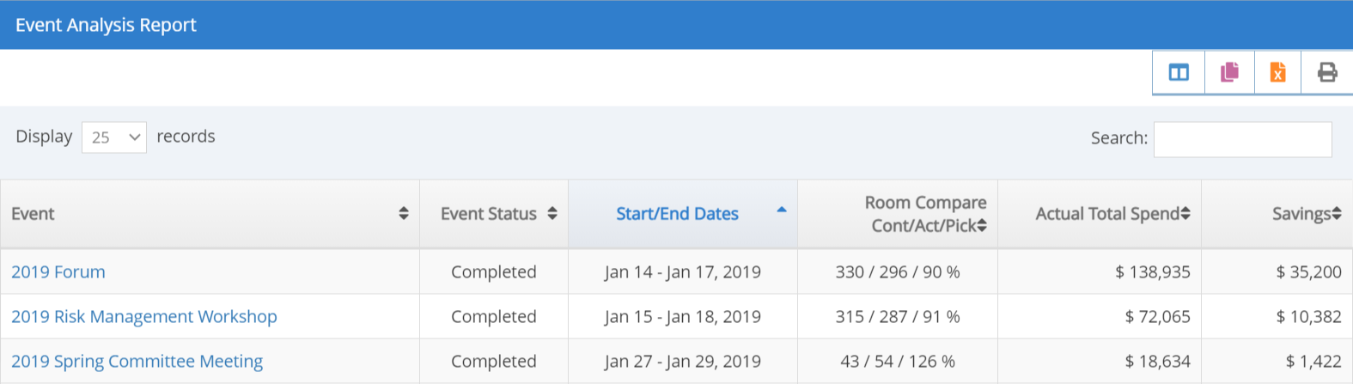The height and width of the screenshot is (384, 1353).
Task: Click the Event Analysis Report title
Action: coord(106,25)
